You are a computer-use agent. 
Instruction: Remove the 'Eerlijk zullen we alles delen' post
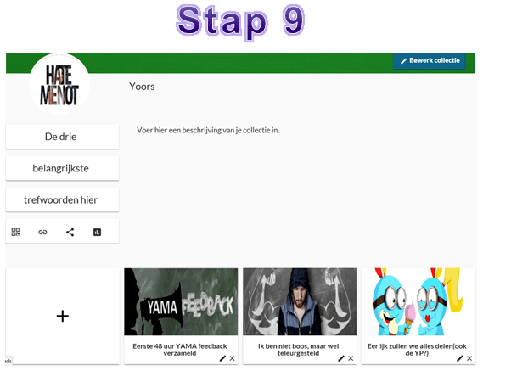pyautogui.click(x=469, y=358)
